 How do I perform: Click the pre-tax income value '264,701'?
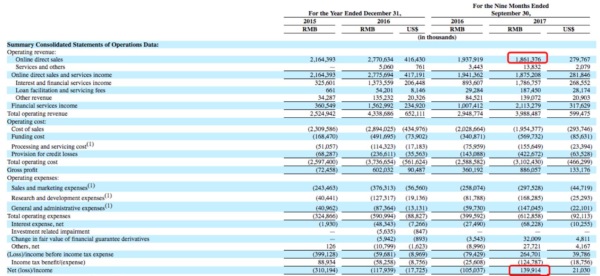[x=530, y=254]
